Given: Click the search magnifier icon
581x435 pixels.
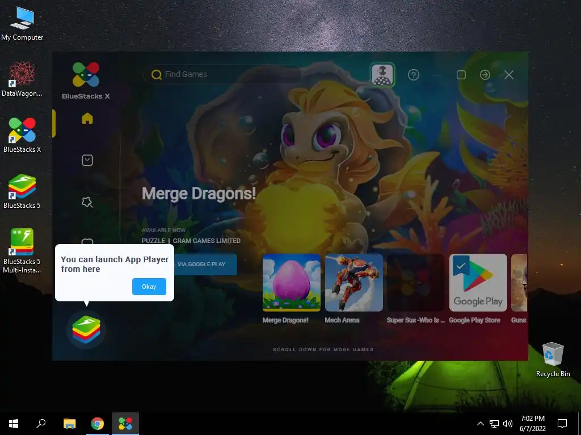Looking at the screenshot, I should 157,75.
